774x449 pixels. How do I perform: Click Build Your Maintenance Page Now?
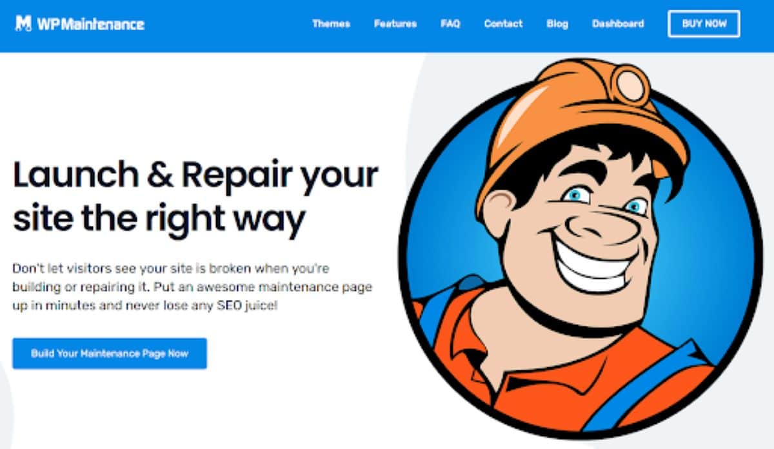click(x=110, y=354)
